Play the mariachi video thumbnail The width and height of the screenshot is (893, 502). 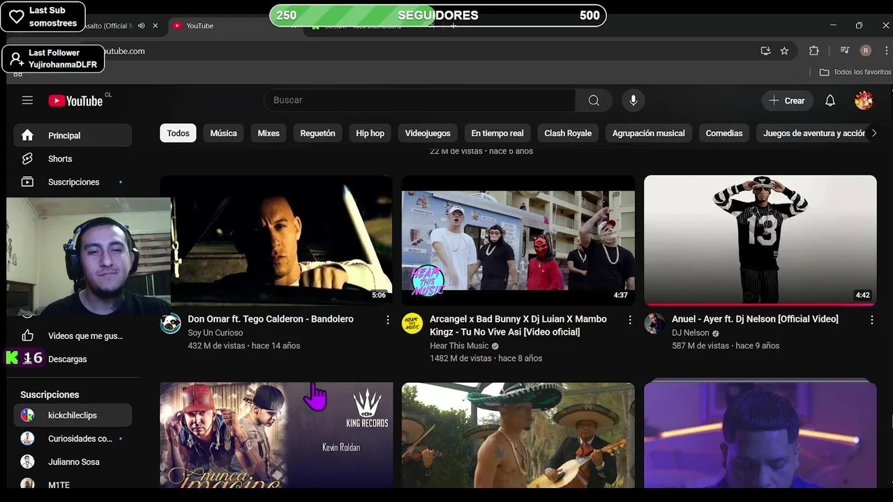pos(518,435)
